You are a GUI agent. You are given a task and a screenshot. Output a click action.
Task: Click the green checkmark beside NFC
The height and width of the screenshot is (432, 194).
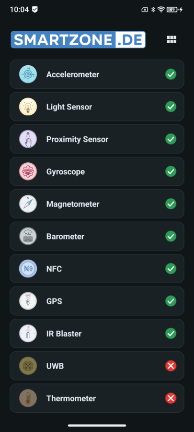click(171, 269)
